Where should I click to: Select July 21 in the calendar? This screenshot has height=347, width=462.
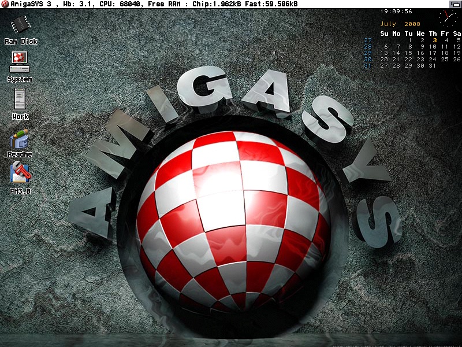[x=396, y=60]
